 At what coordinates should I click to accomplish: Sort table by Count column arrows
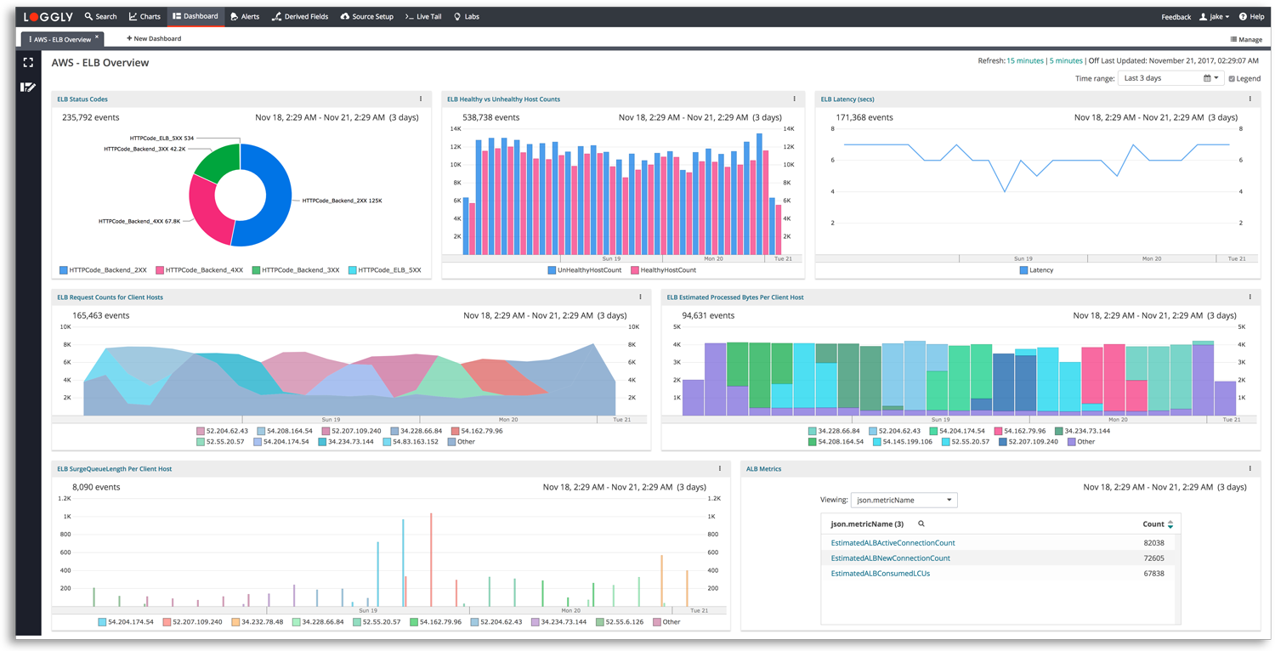[1170, 524]
